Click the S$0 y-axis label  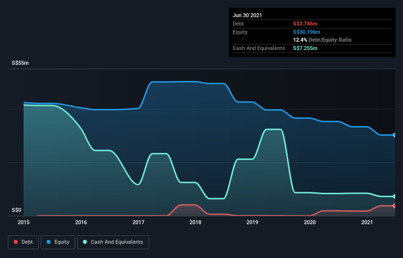(x=17, y=210)
